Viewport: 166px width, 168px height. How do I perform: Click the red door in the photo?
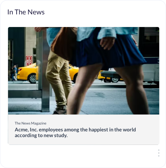click(x=29, y=61)
